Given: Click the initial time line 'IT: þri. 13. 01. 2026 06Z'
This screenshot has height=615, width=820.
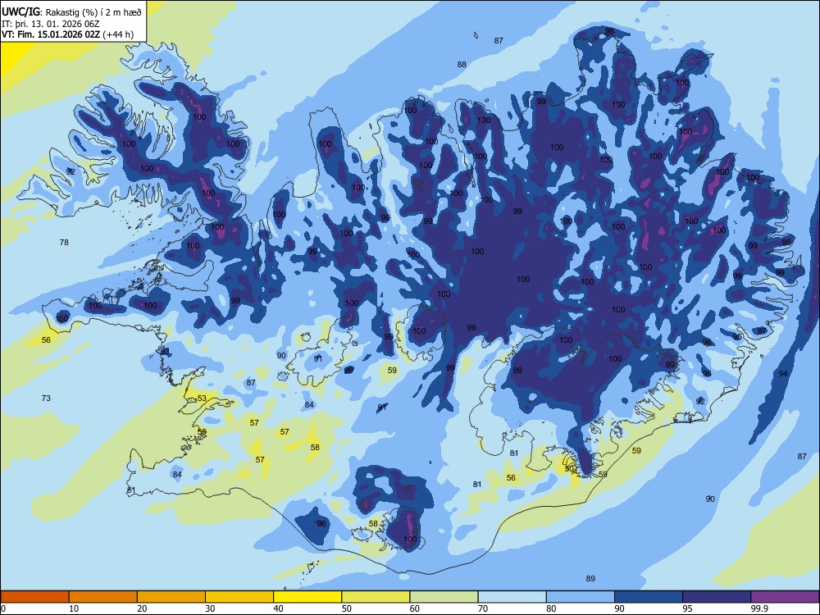Looking at the screenshot, I should tap(50, 24).
